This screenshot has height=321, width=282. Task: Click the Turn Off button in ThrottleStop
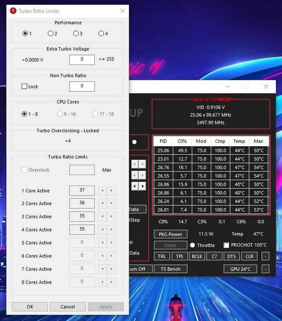(140, 269)
